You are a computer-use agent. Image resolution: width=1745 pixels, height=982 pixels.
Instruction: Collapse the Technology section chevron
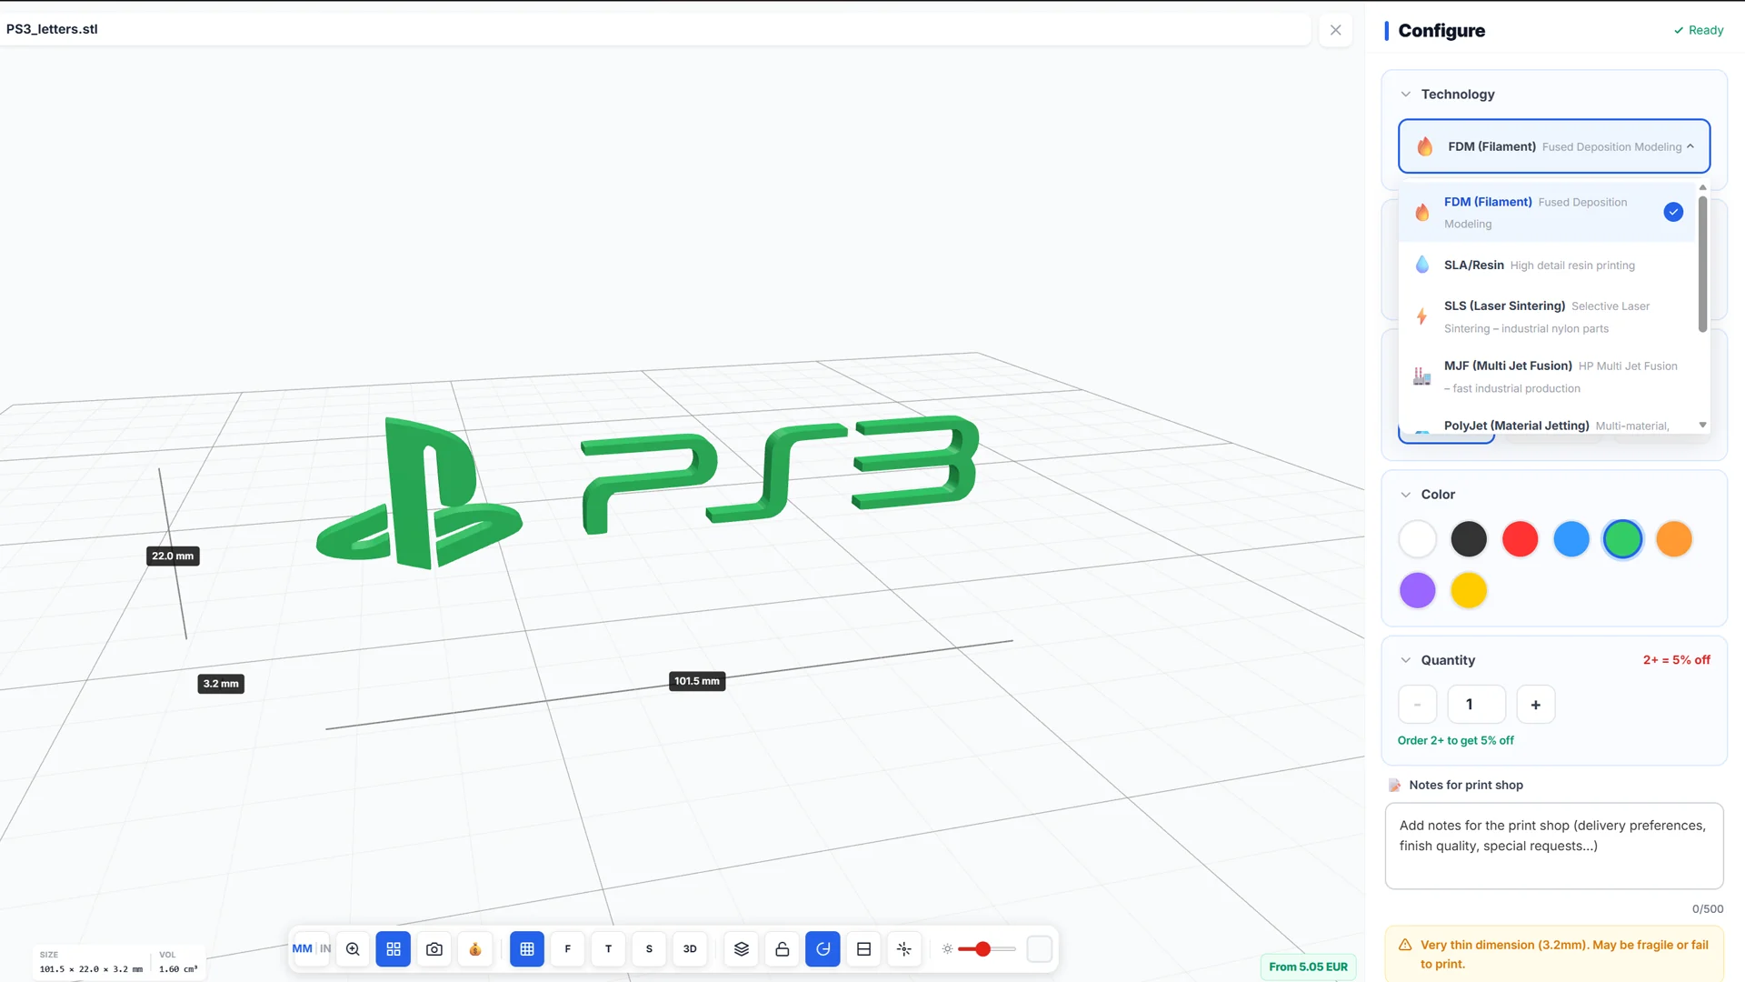pyautogui.click(x=1406, y=94)
